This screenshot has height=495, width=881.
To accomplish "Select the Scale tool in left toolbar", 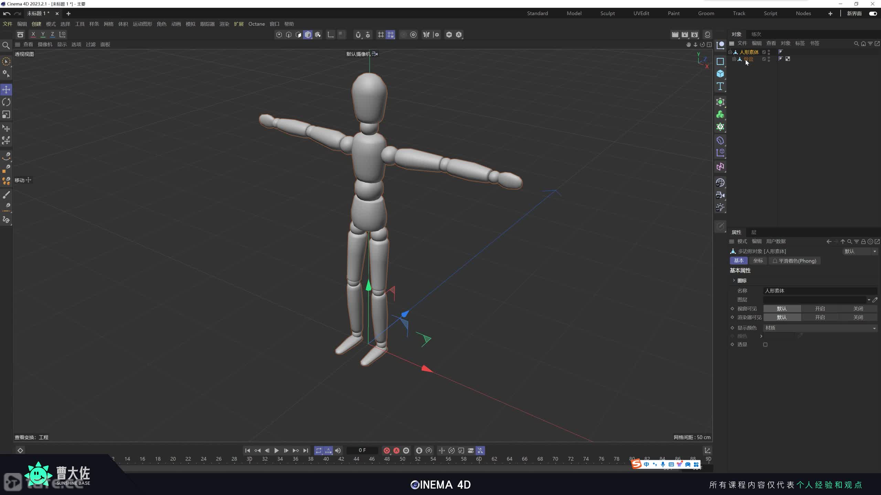I will 6,114.
